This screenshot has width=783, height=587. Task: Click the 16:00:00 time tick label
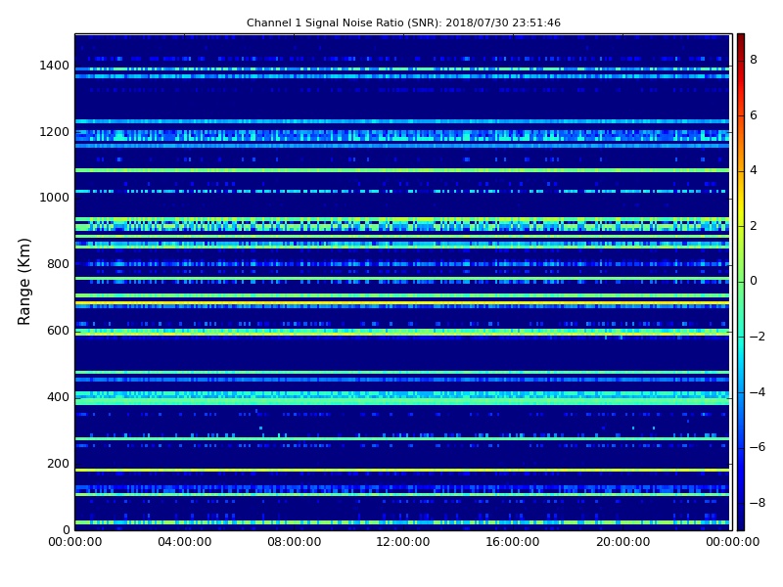513,542
